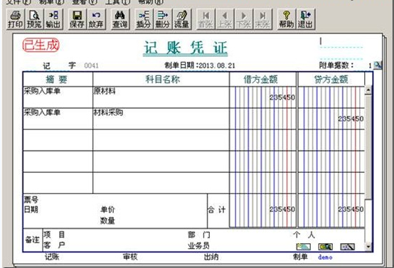Click the 打印 print icon
Image resolution: width=394 pixels, height=268 pixels.
16,19
